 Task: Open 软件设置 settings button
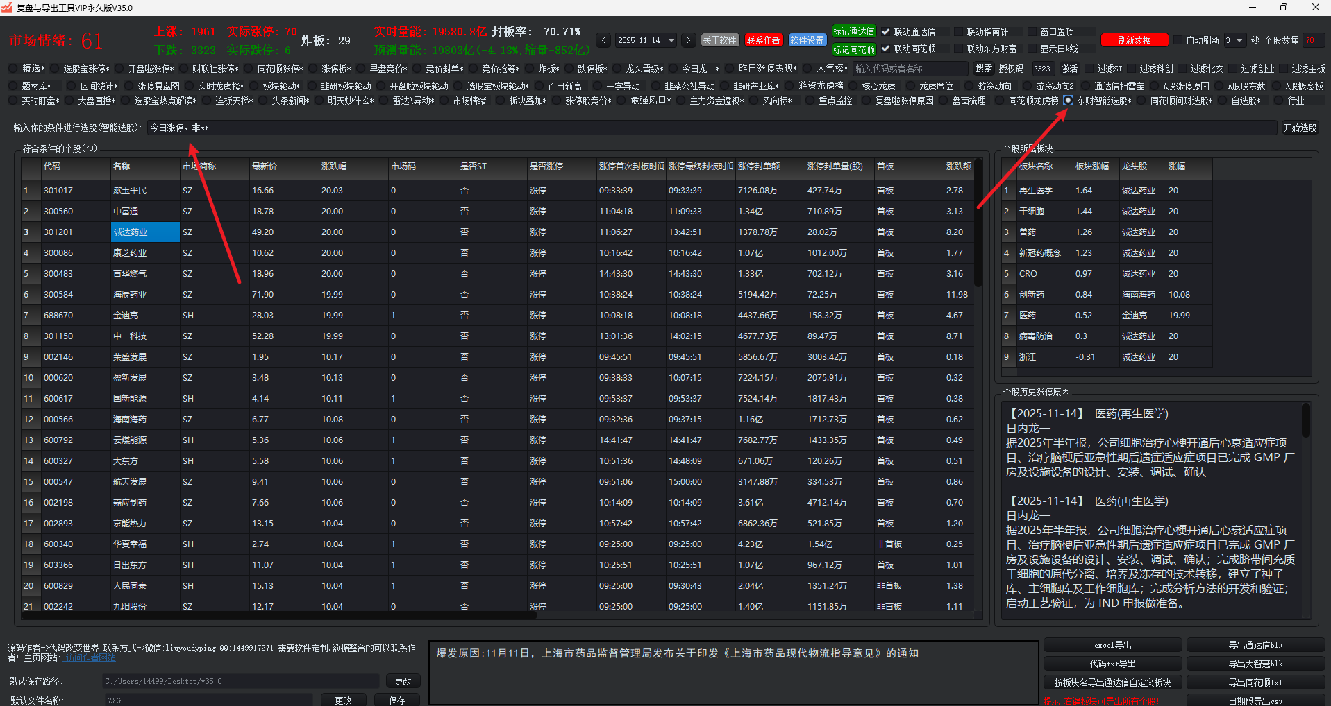click(x=807, y=40)
